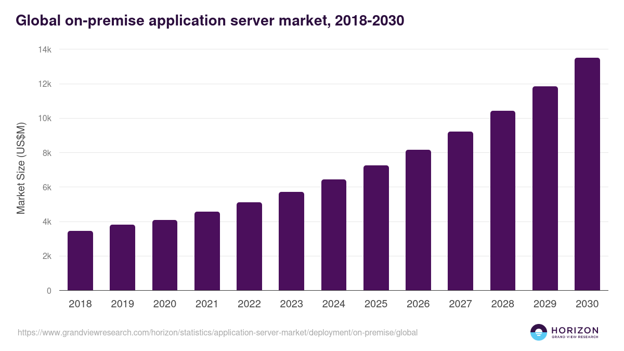The image size is (624, 351).
Task: Click the Market Size (US$M) axis label
Action: [x=21, y=169]
